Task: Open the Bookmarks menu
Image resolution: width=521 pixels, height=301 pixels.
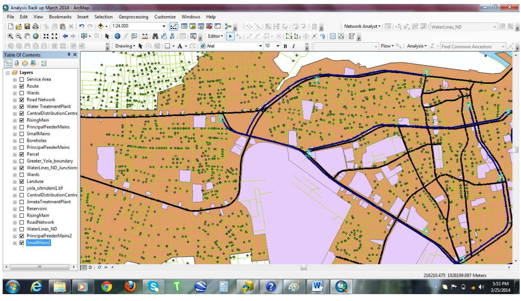Action: click(x=60, y=17)
